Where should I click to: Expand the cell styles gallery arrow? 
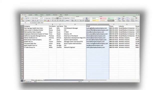[115, 19]
